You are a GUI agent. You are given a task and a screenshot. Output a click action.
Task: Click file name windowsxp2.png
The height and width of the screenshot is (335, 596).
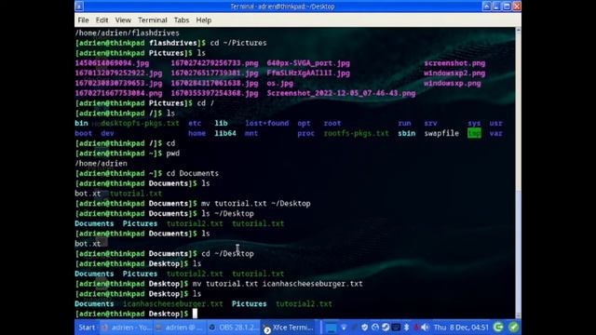pyautogui.click(x=454, y=73)
